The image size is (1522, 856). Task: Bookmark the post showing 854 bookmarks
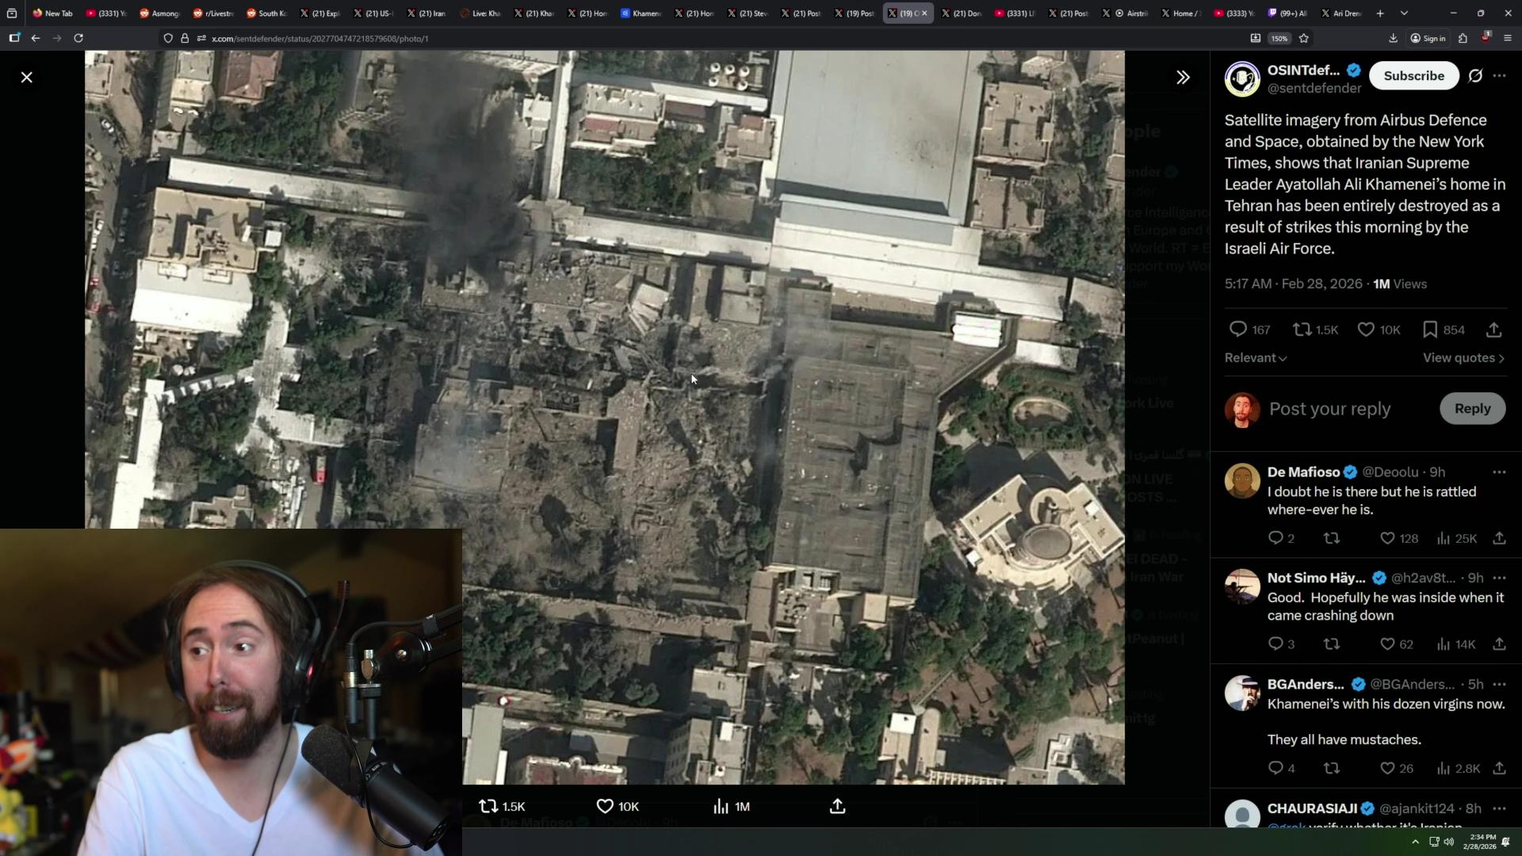pos(1430,330)
